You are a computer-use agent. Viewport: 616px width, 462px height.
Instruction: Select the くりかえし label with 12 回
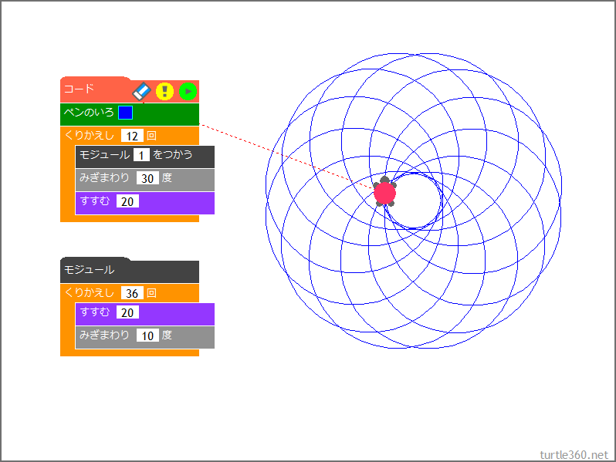(x=90, y=136)
